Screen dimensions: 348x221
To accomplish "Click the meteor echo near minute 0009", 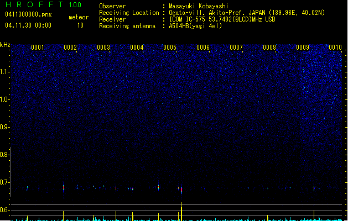I will [x=314, y=188].
